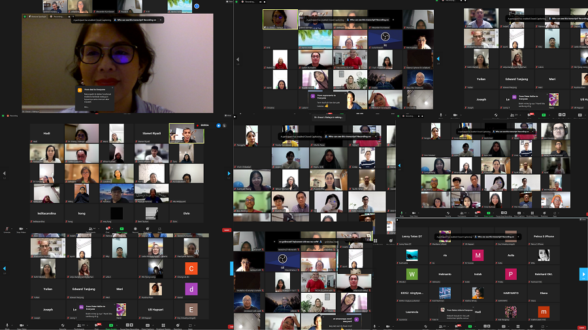Image resolution: width=588 pixels, height=330 pixels.
Task: Open Reactions in Lenny Telen DT window
Action: click(531, 326)
